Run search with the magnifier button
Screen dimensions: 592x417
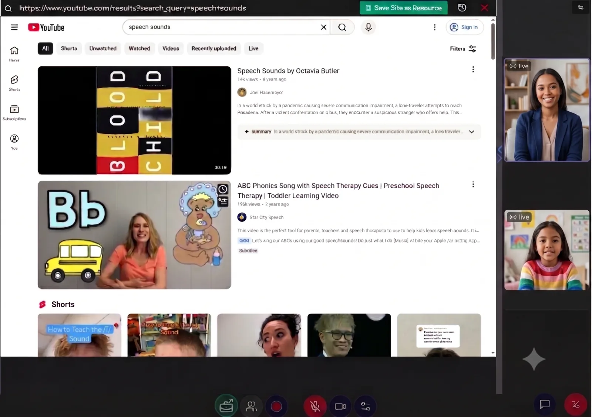(342, 27)
